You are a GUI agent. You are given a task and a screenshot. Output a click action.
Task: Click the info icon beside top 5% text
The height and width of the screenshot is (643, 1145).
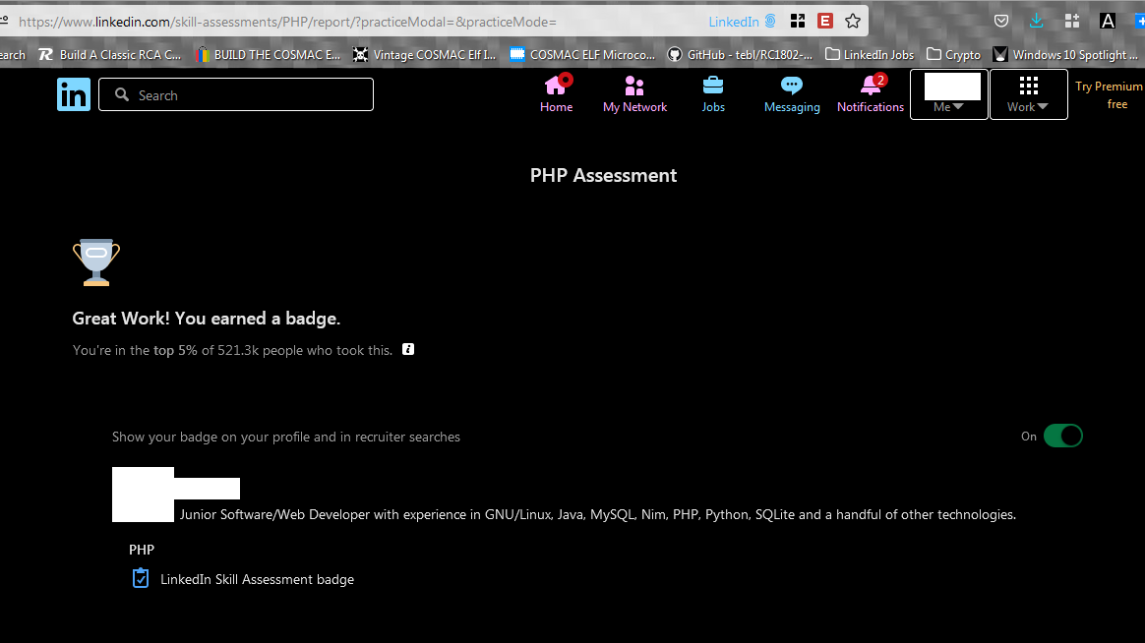click(x=408, y=350)
